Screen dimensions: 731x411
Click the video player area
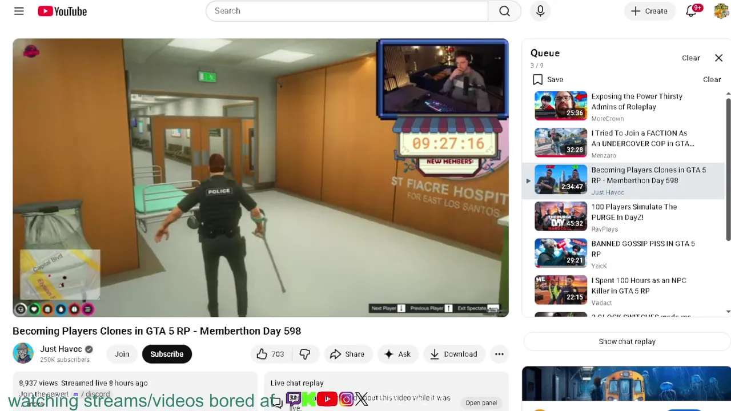coord(260,178)
